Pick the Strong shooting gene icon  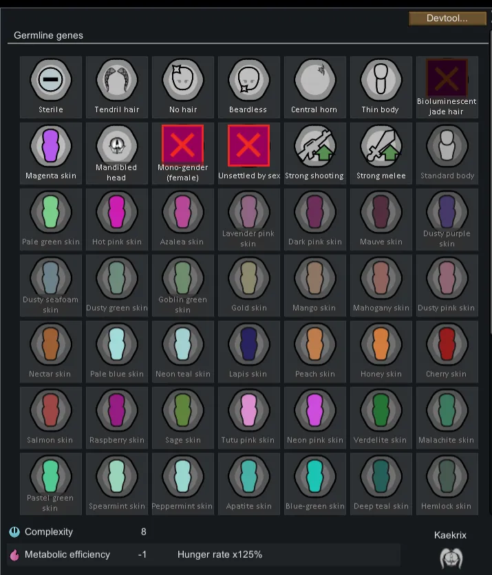[x=314, y=146]
